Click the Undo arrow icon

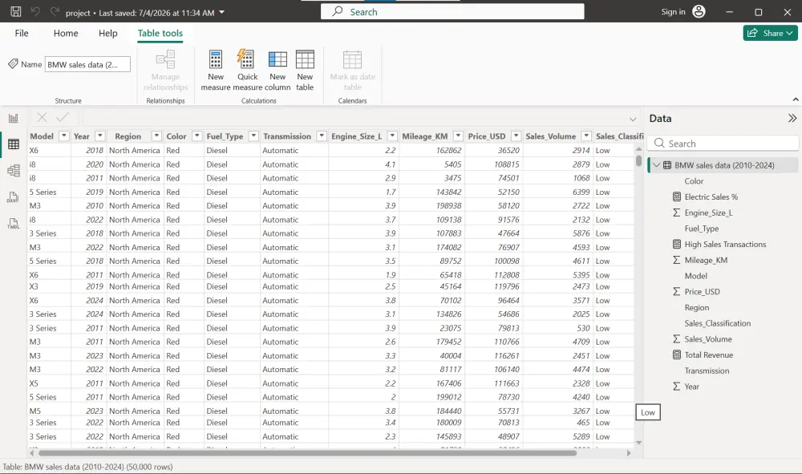point(35,11)
